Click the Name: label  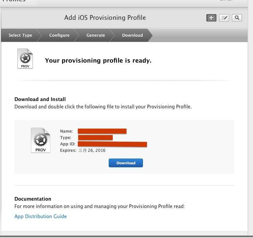66,131
